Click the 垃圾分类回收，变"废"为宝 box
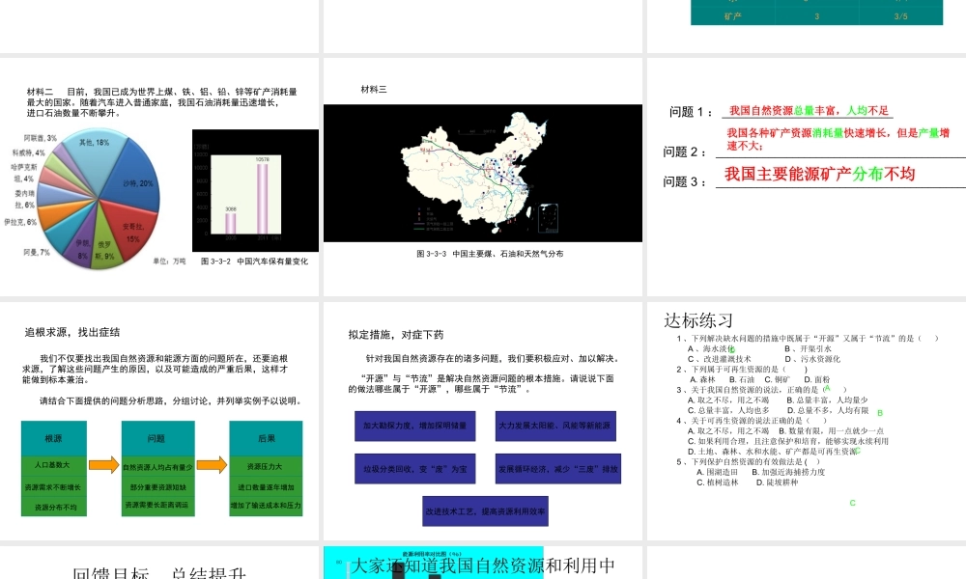Screen dimensions: 966x579 [x=414, y=469]
